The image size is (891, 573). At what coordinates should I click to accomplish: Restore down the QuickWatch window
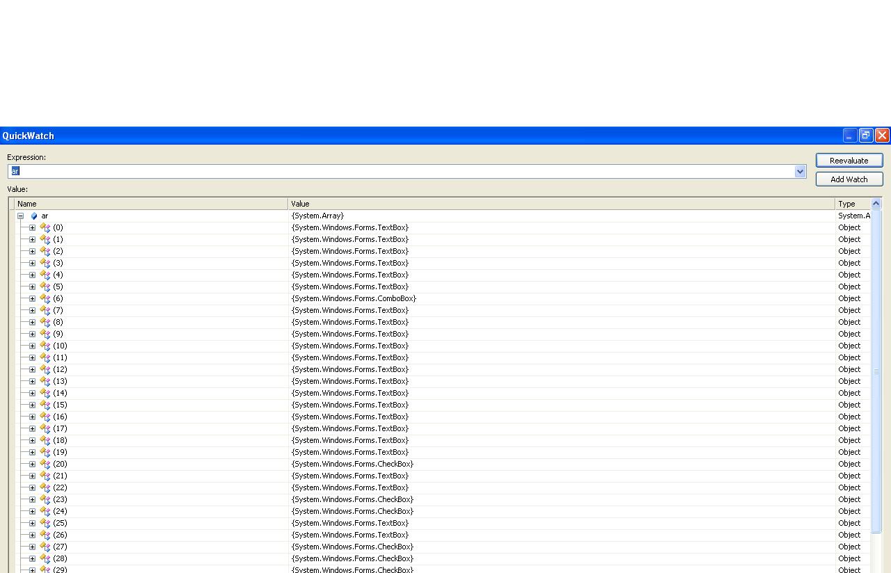point(866,136)
